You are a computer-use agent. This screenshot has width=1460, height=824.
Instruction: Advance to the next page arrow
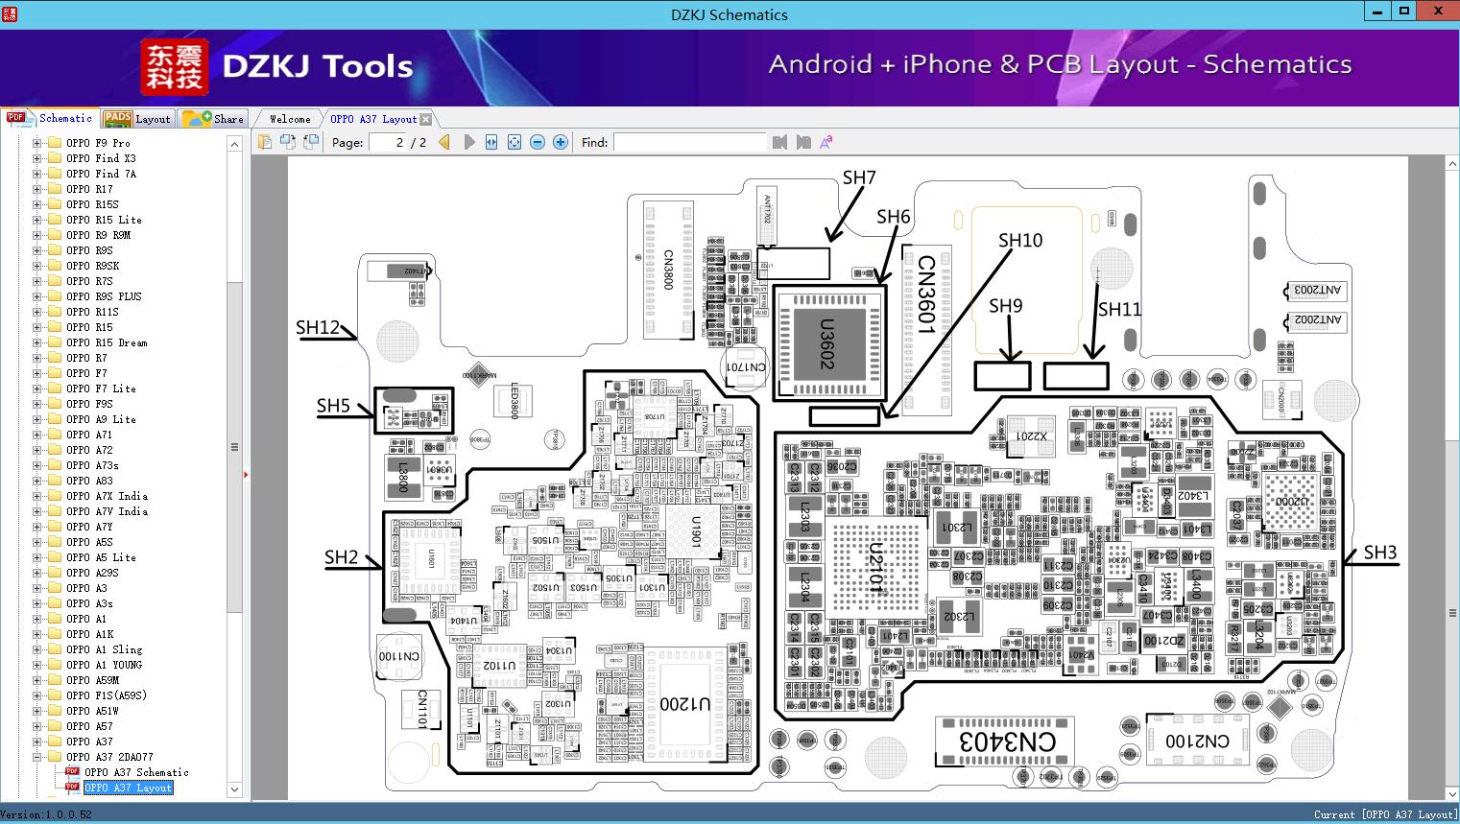point(468,142)
